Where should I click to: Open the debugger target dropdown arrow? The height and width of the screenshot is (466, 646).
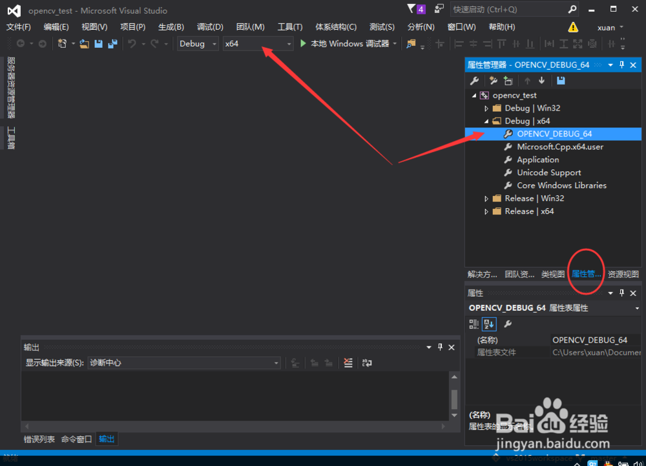point(395,44)
